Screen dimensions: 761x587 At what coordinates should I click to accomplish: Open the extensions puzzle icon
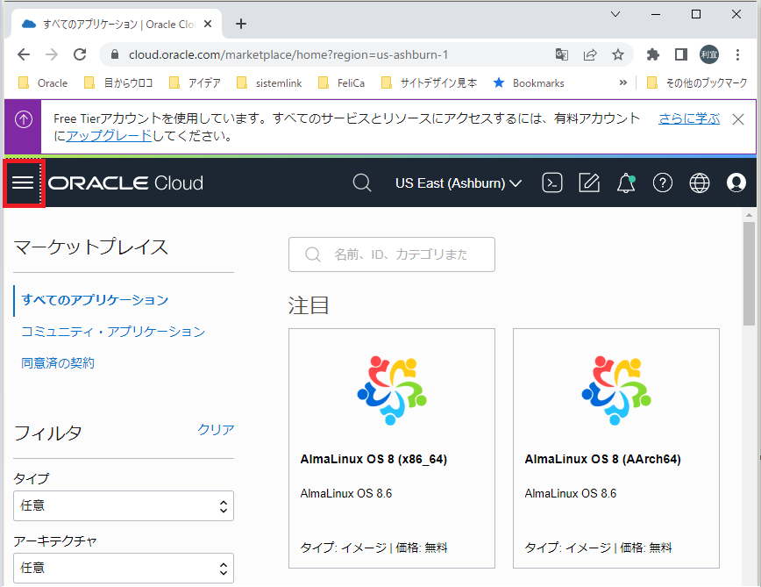[x=653, y=54]
